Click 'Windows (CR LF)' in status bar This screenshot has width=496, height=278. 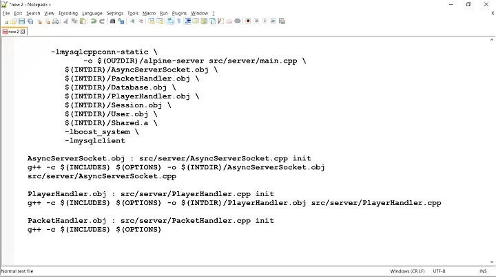click(407, 271)
